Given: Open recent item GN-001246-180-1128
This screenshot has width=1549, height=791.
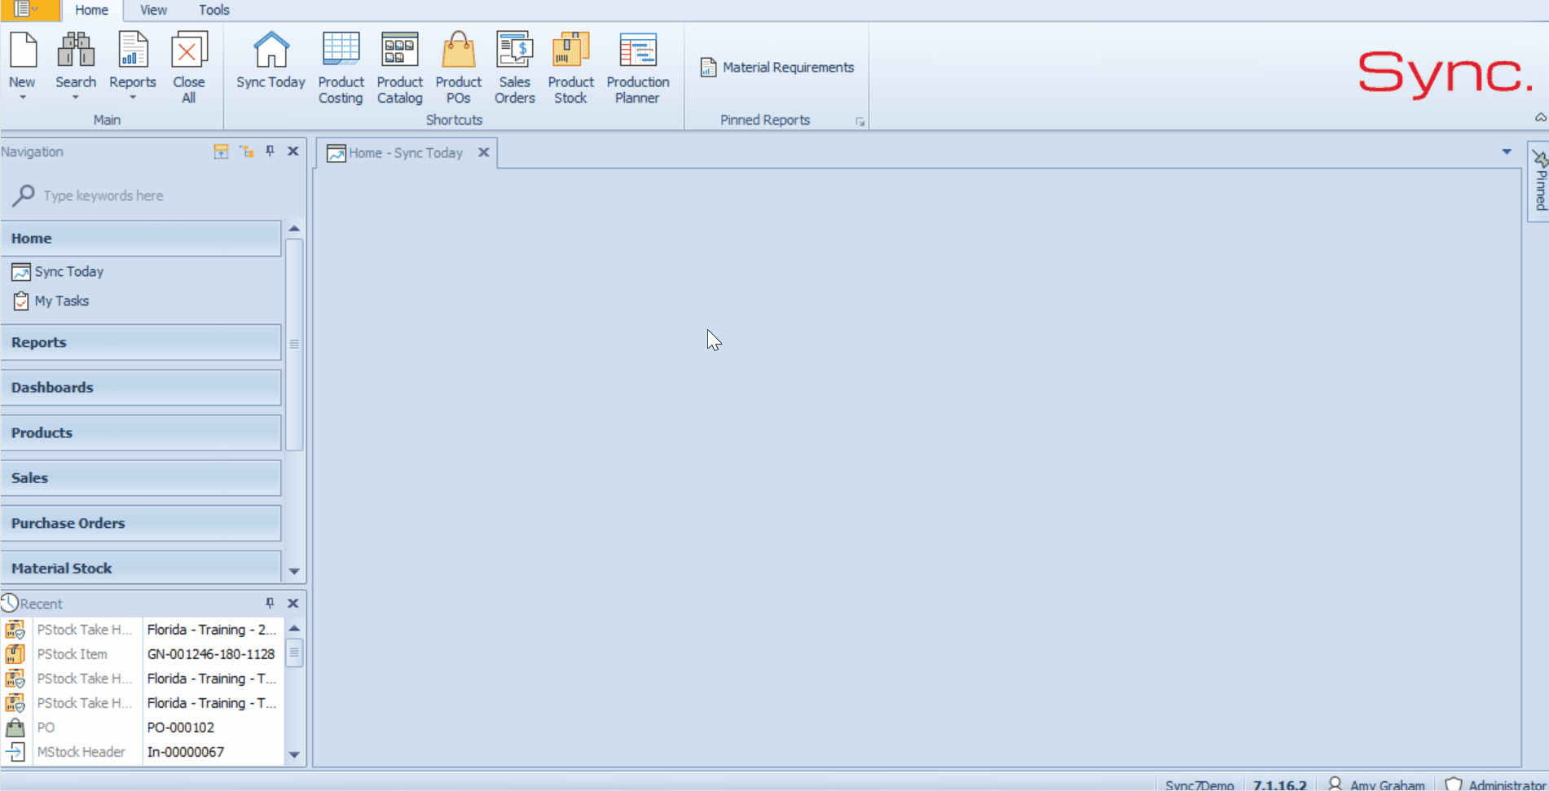Looking at the screenshot, I should click(x=211, y=654).
